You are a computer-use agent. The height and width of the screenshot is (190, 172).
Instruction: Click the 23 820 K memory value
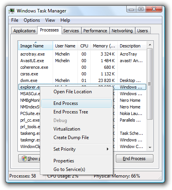pos(107,80)
